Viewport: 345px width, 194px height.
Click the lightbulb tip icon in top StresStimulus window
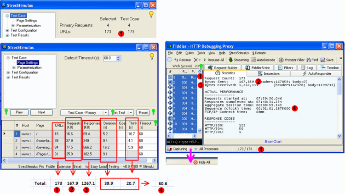click(x=151, y=14)
